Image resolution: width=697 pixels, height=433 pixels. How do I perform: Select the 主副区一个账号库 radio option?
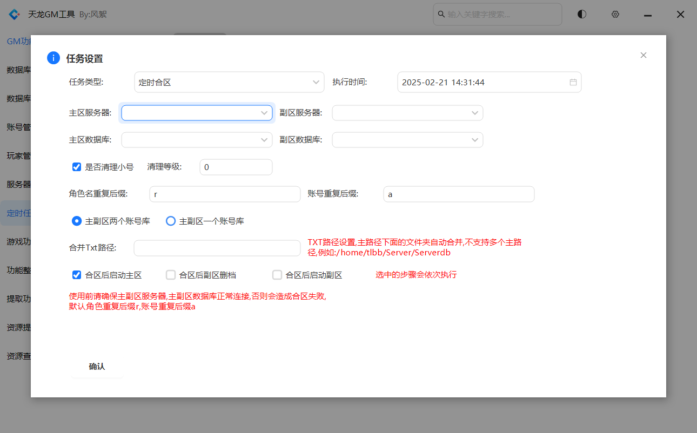click(x=171, y=221)
